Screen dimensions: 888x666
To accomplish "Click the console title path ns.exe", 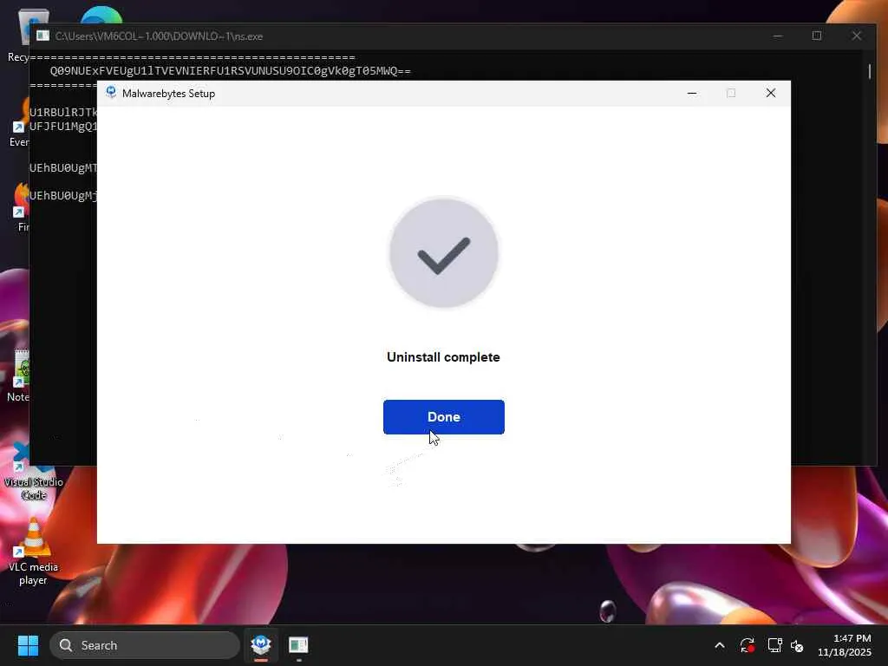I will [159, 36].
